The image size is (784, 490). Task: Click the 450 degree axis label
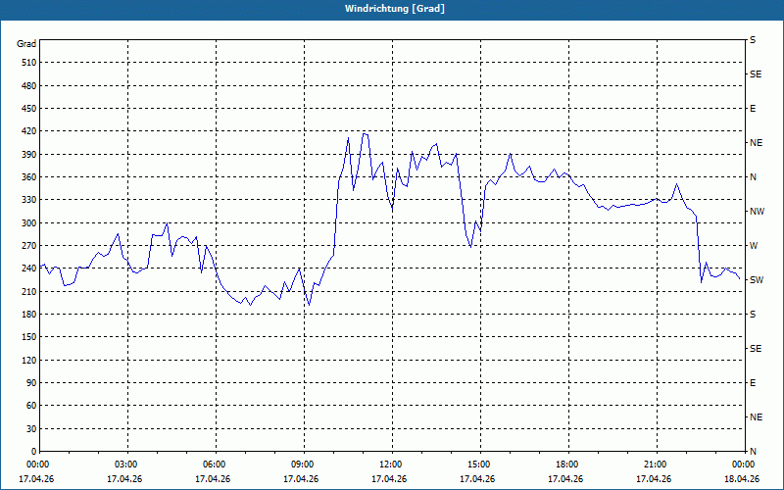[x=29, y=109]
